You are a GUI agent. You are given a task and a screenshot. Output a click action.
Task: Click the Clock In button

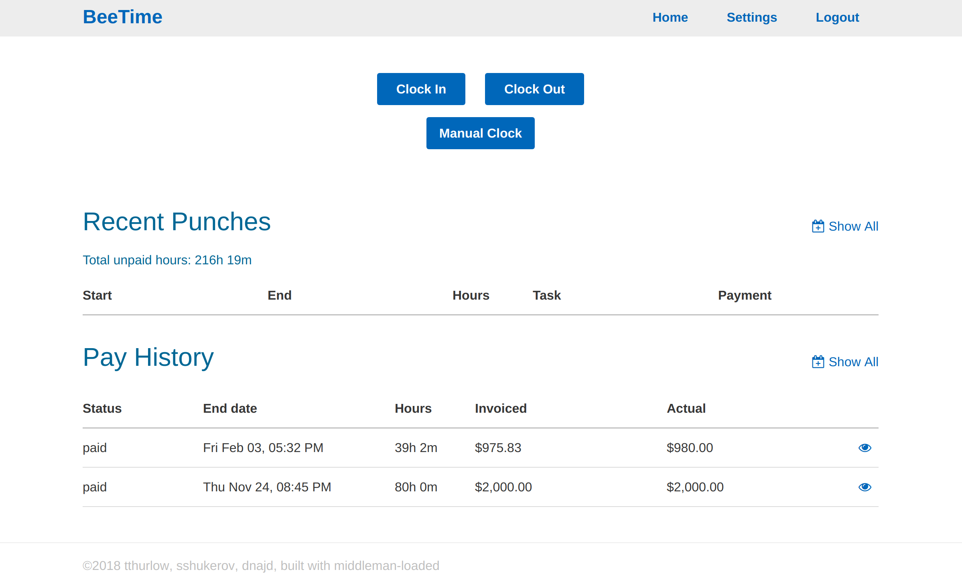(421, 89)
